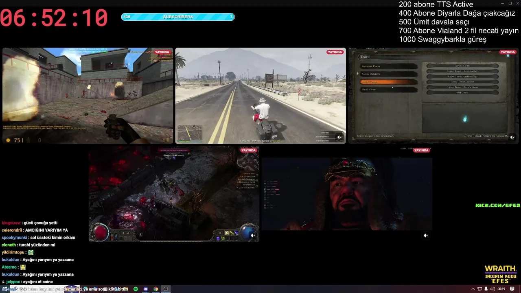Viewport: 521px width, 293px height.
Task: Click the emoji in Ateamo's message
Action: [x=23, y=267]
